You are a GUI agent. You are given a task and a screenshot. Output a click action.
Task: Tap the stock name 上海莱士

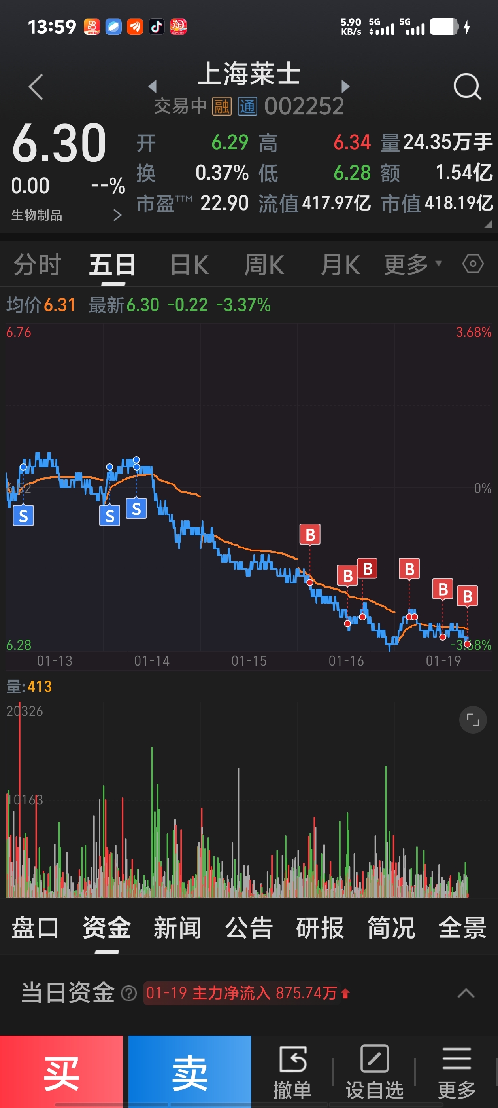[x=249, y=74]
